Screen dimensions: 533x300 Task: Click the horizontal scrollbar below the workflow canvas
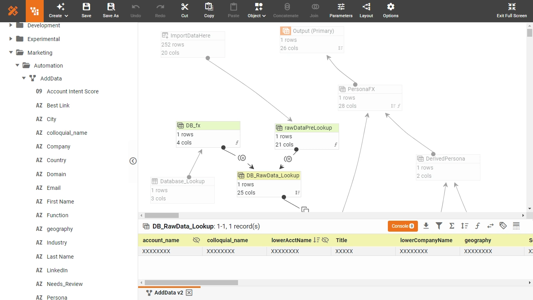[x=161, y=215]
